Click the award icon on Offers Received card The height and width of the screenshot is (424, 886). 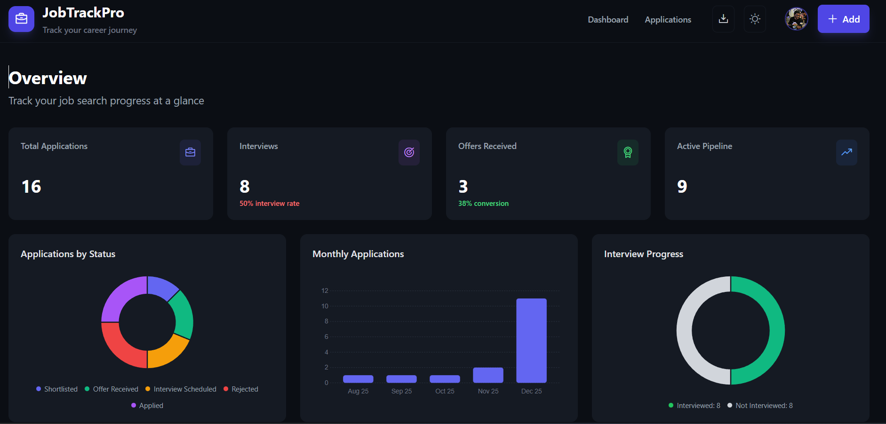(628, 152)
